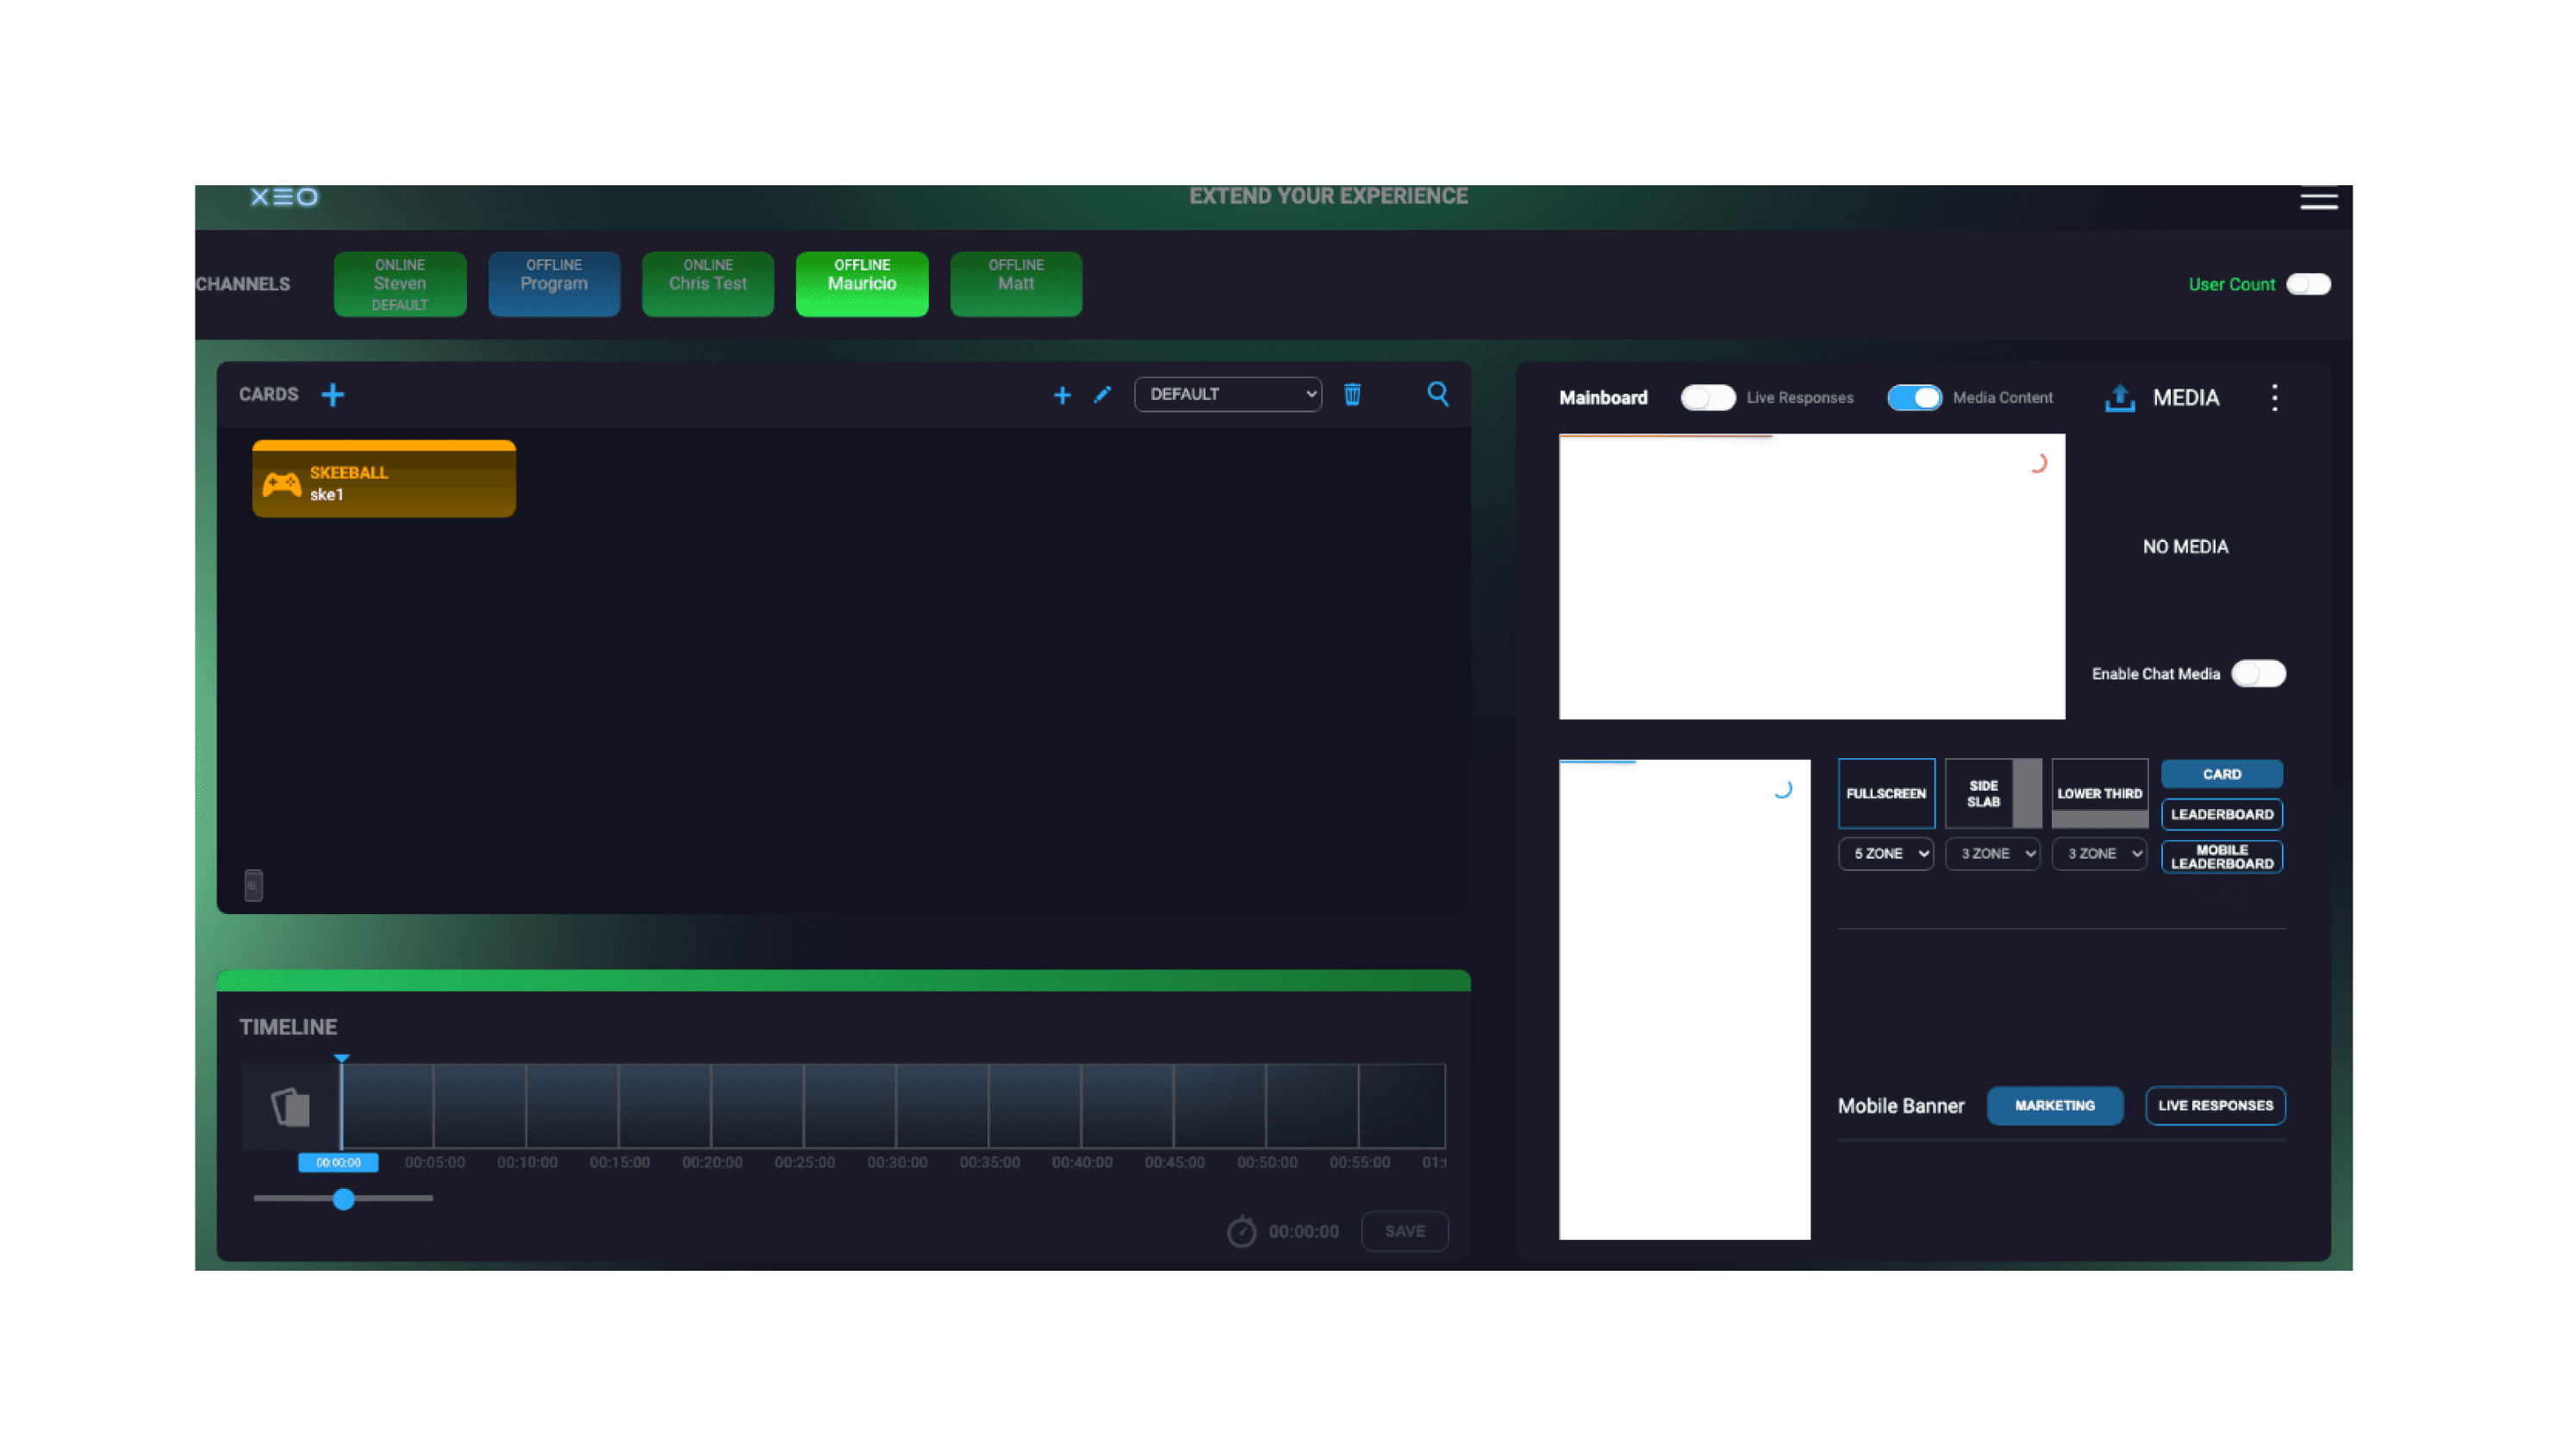The width and height of the screenshot is (2549, 1456).
Task: Choose the LOWER THIRD layout
Action: click(2099, 793)
